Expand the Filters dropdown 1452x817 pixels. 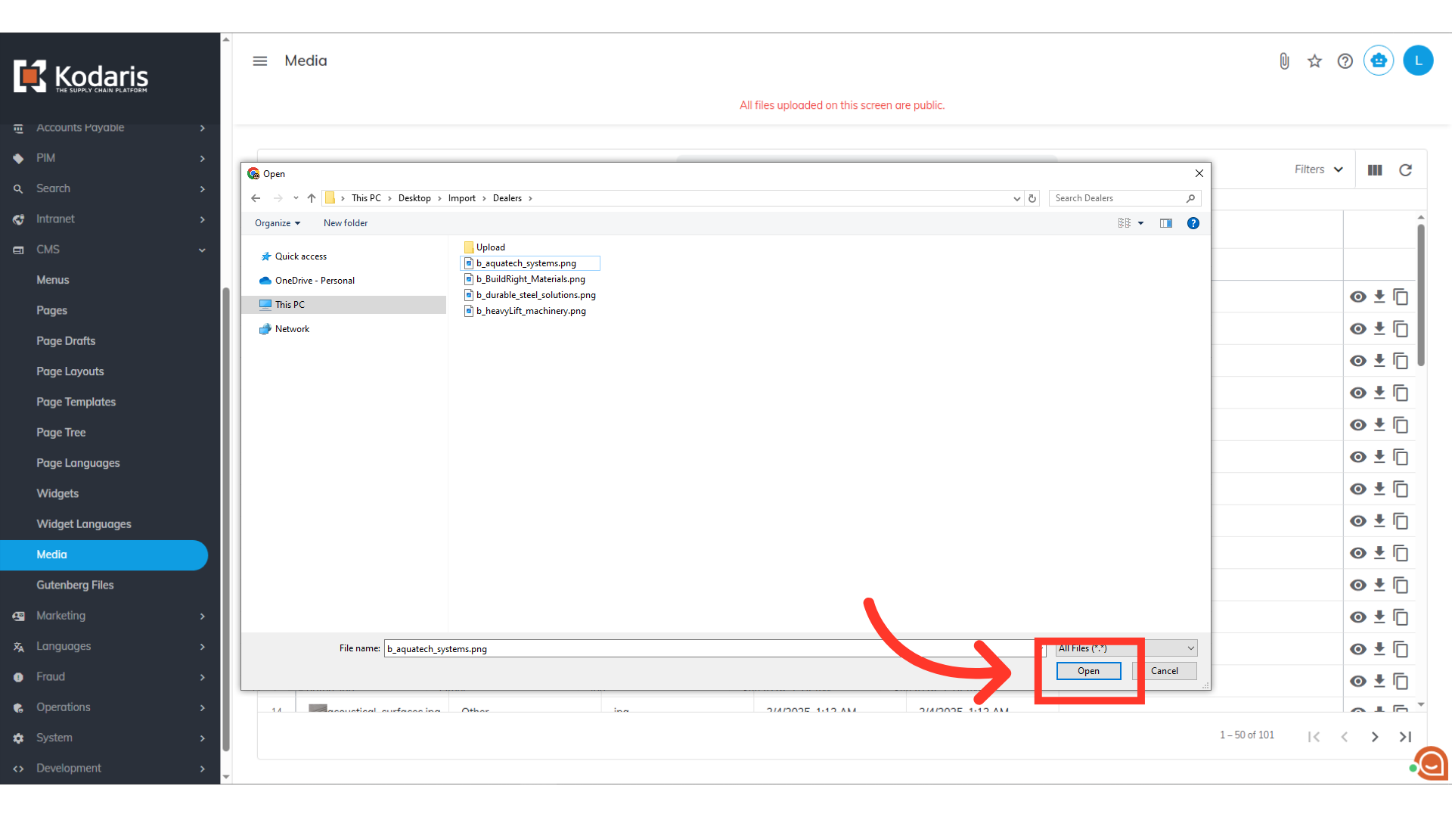coord(1318,169)
